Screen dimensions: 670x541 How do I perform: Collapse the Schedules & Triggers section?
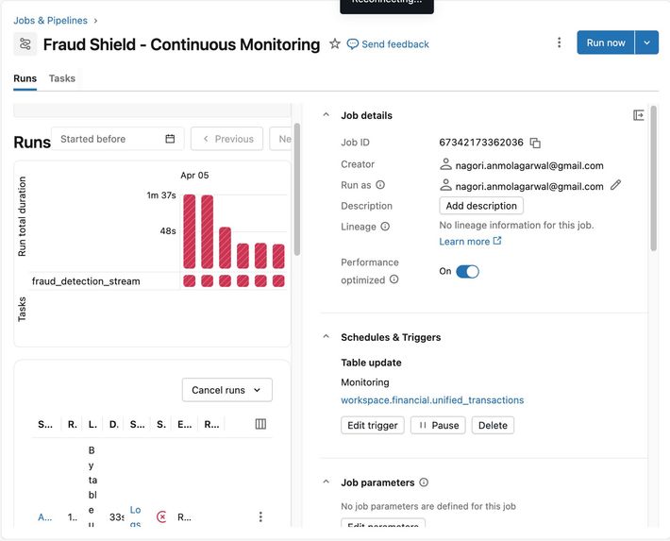[326, 336]
